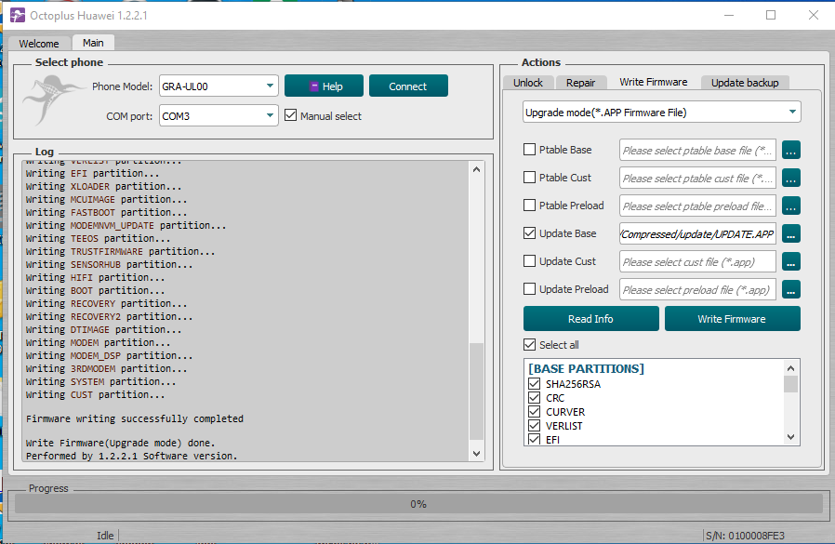Browse for Update Cust file
The width and height of the screenshot is (835, 544).
click(790, 261)
